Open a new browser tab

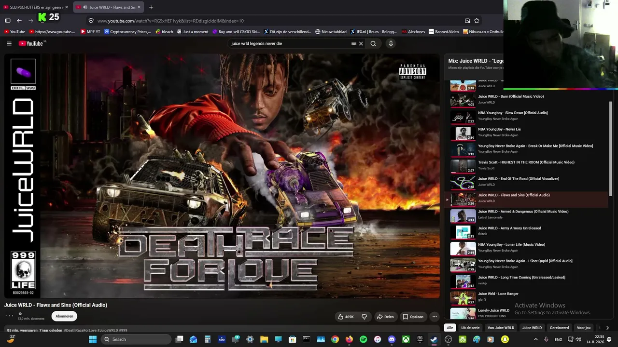[x=151, y=7]
